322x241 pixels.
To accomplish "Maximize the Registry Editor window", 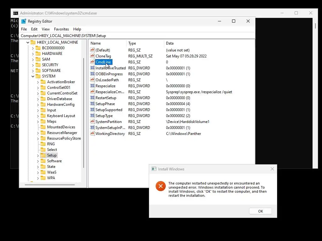I will click(234, 21).
